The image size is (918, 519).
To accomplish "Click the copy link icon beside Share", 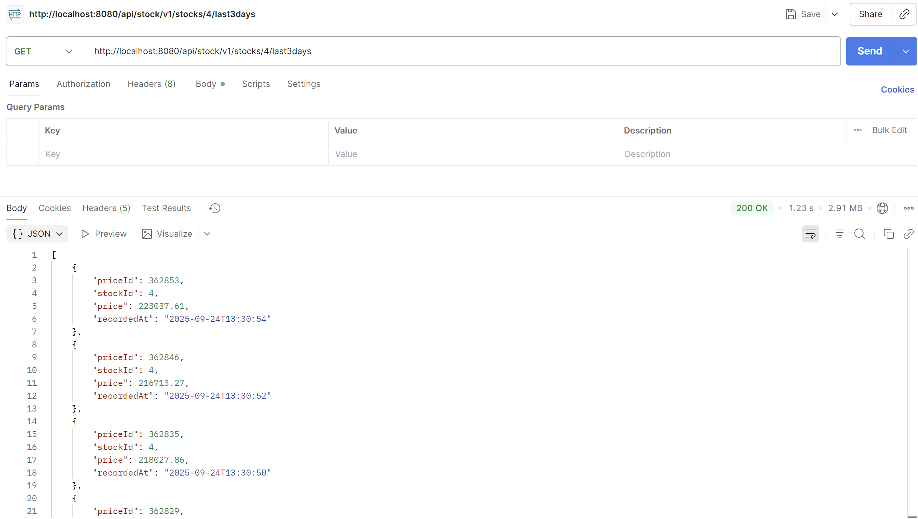I will coord(904,14).
